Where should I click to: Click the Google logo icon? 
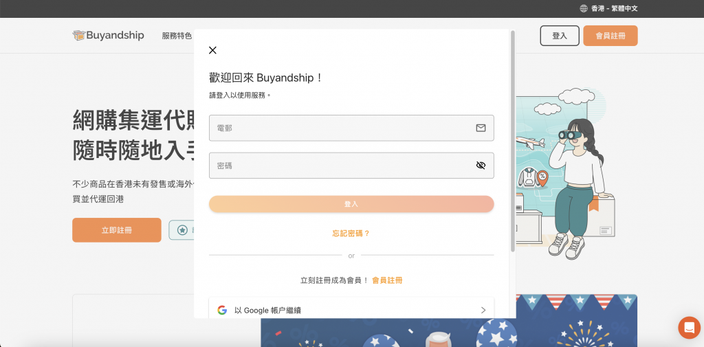222,310
